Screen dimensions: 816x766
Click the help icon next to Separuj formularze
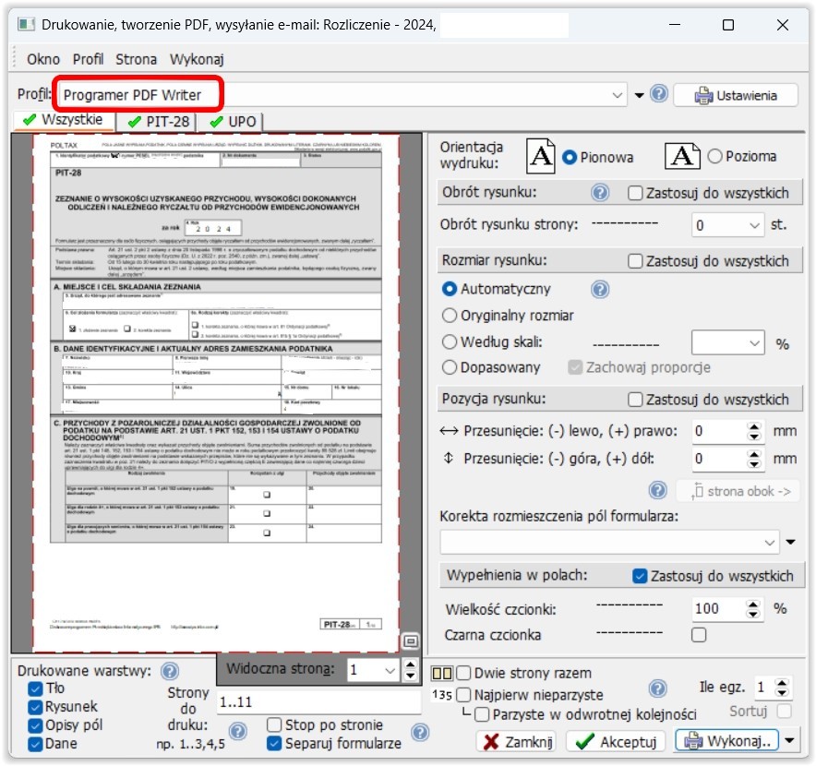click(x=420, y=732)
